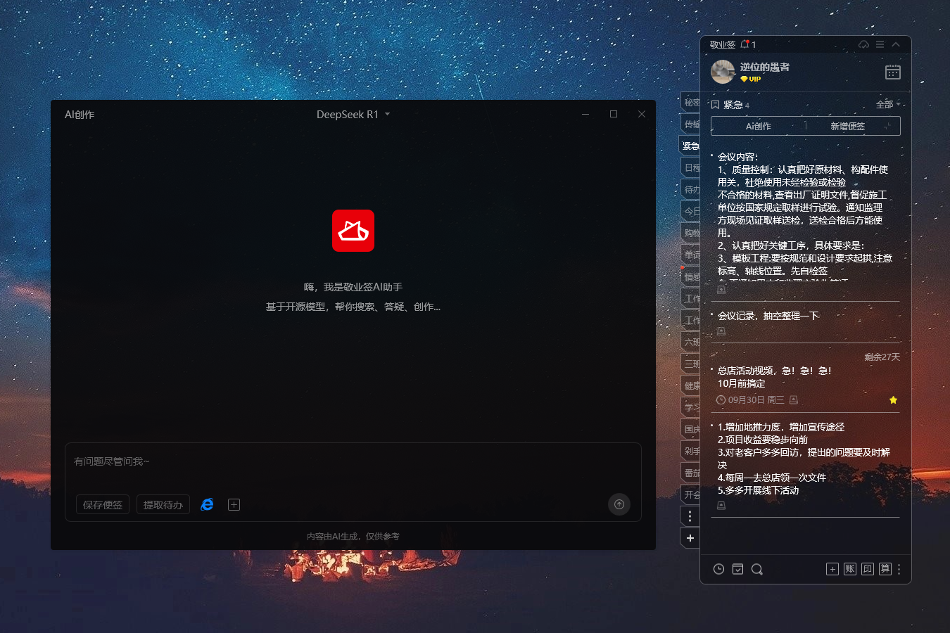Click the 保存便签 button
Screen dimensions: 950x633
tap(103, 504)
